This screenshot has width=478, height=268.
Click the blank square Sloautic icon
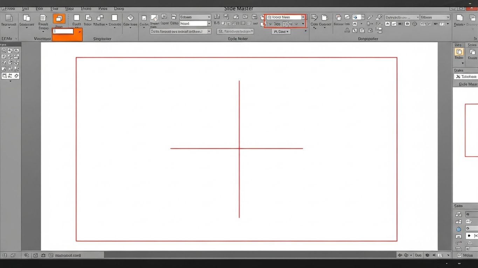coord(115,18)
